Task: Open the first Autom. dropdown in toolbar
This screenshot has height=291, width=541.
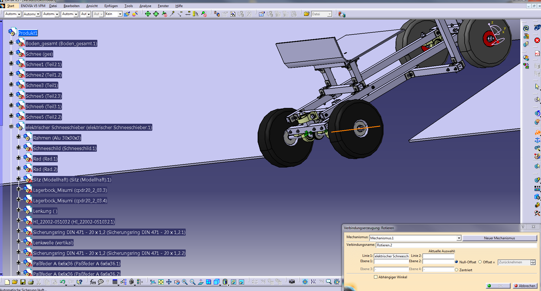Action: (x=19, y=14)
